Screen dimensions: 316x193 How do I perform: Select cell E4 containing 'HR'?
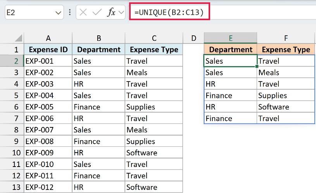[231, 84]
